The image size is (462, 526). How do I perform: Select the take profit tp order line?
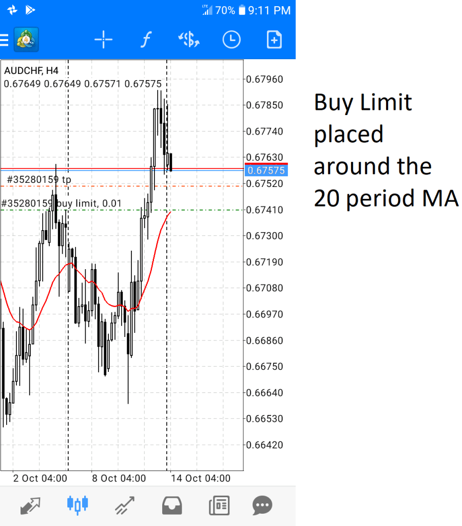[x=39, y=180]
